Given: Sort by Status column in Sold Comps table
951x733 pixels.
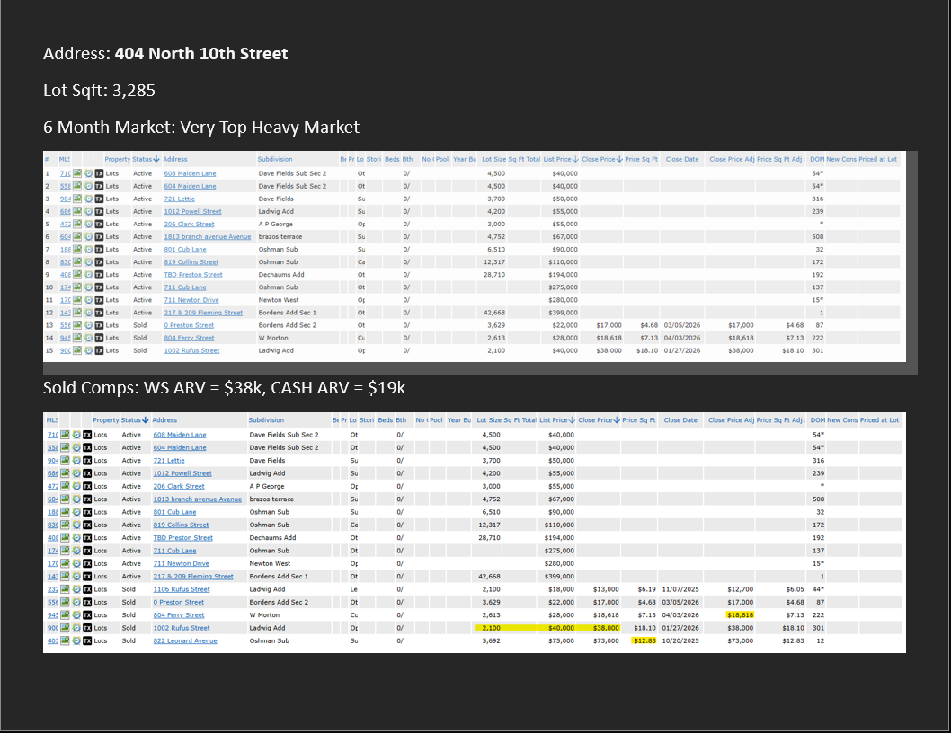Looking at the screenshot, I should [x=135, y=420].
